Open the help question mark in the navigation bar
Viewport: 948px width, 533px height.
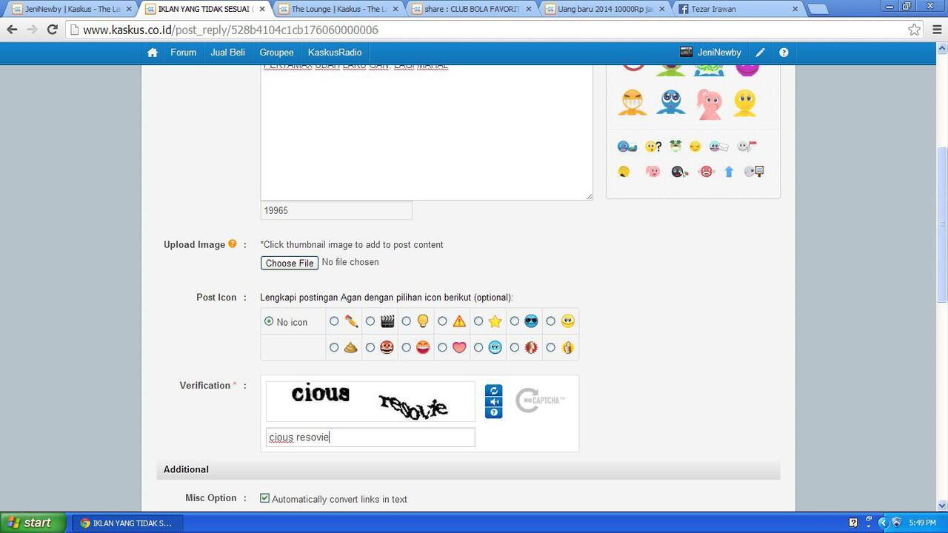coord(784,53)
